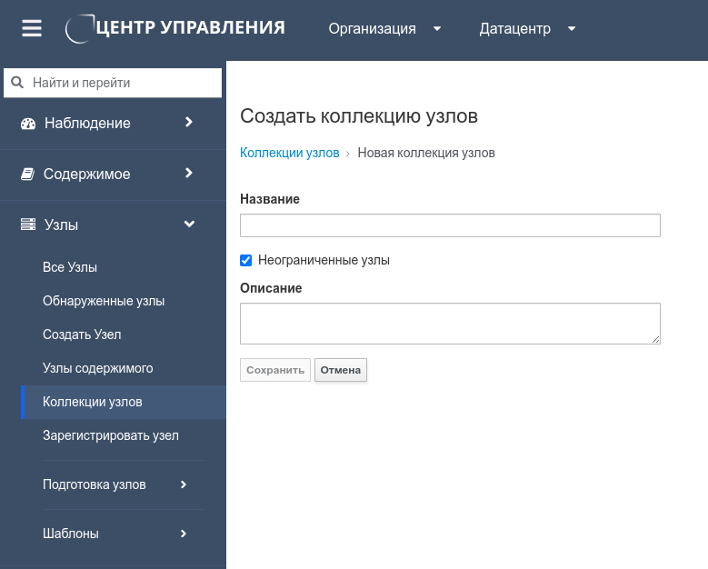
Task: Expand the Подготовка узлов submenu
Action: pos(183,484)
